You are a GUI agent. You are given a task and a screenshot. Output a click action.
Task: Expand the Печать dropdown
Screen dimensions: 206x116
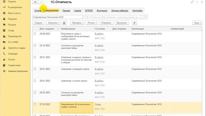click(x=92, y=23)
